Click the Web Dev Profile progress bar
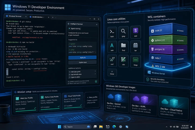This screenshot has height=130, width=195. pyautogui.click(x=26, y=110)
